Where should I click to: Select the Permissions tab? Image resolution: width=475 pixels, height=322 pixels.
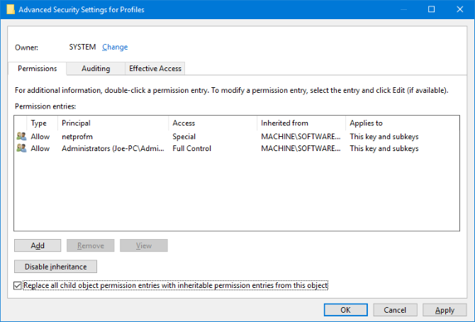coord(37,69)
